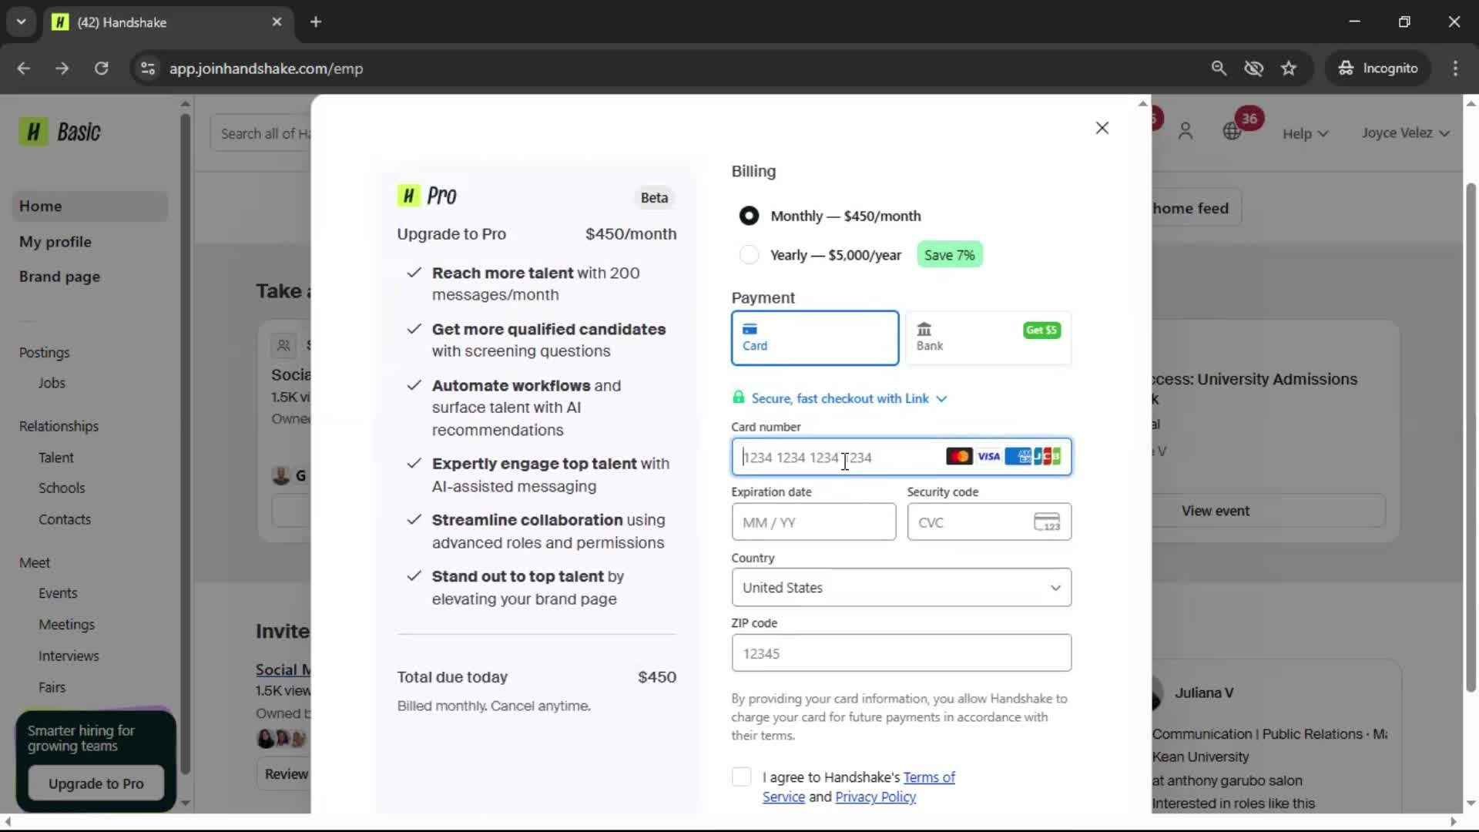Viewport: 1479px width, 832px height.
Task: Bookmark this page with the star icon
Action: [1289, 69]
